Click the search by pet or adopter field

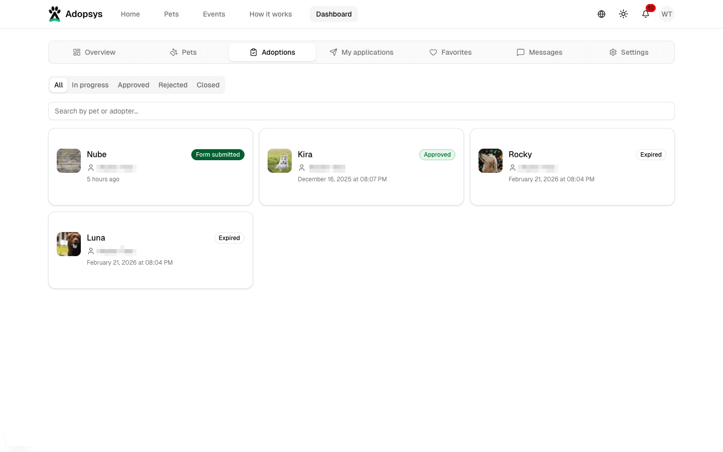point(361,111)
